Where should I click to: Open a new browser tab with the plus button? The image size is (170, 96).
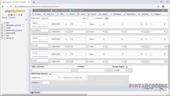pyautogui.click(x=34, y=2)
